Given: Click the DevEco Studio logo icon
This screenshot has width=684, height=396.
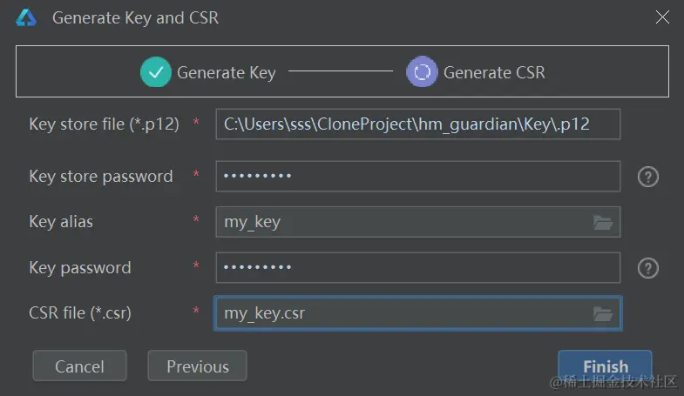Looking at the screenshot, I should pos(26,17).
